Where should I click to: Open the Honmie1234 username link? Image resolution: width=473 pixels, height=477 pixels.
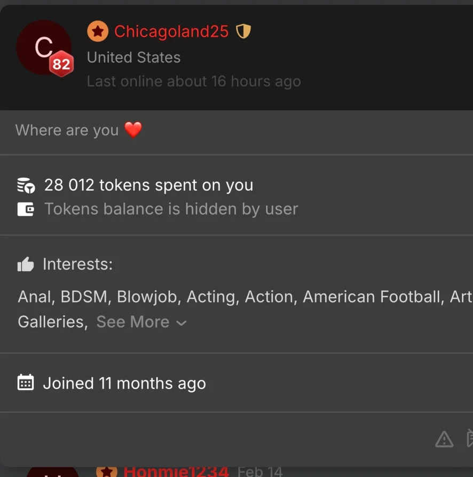pyautogui.click(x=176, y=472)
